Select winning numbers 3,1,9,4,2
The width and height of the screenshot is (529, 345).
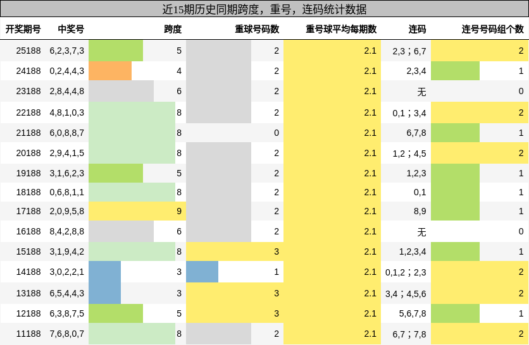click(x=67, y=251)
